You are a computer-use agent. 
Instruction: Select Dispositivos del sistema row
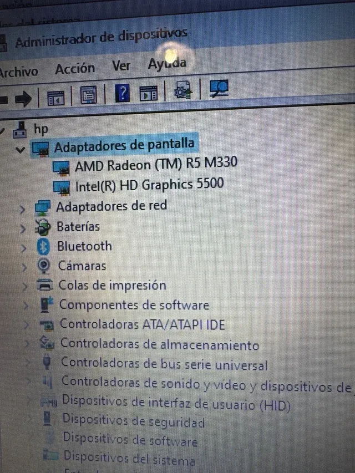(129, 458)
